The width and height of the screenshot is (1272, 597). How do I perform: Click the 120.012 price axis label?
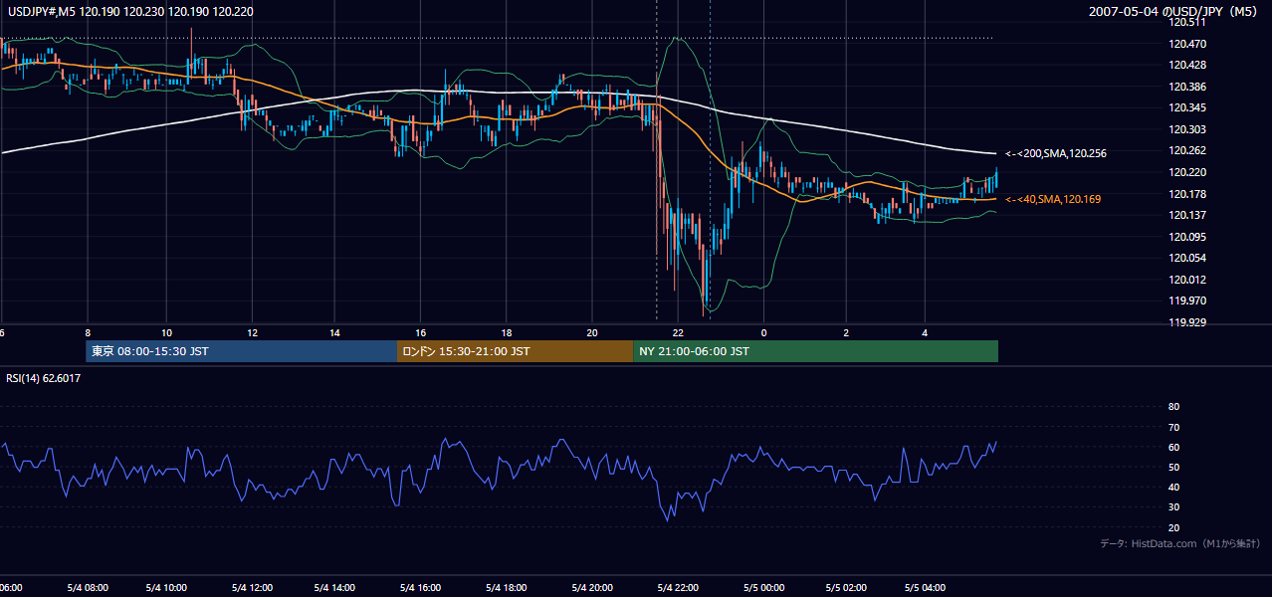(x=1187, y=281)
